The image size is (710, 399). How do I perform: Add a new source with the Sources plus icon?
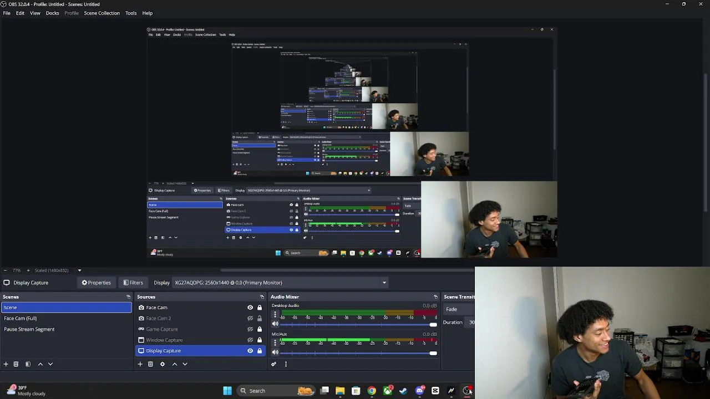coord(140,364)
